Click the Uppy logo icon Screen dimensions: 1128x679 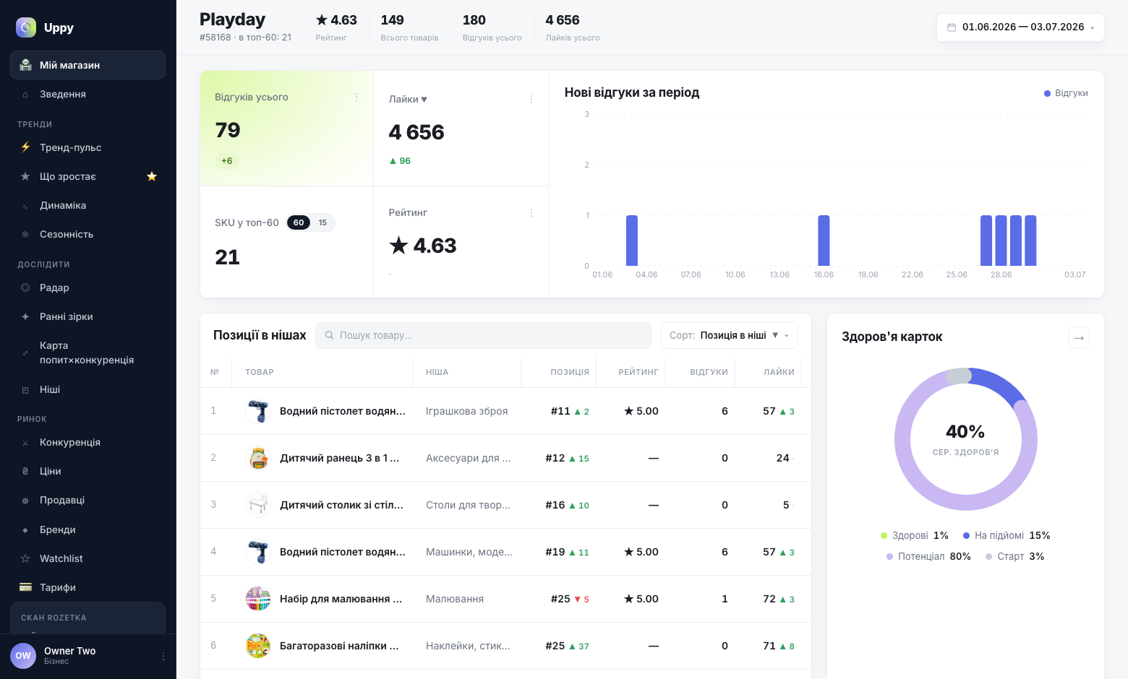click(26, 27)
